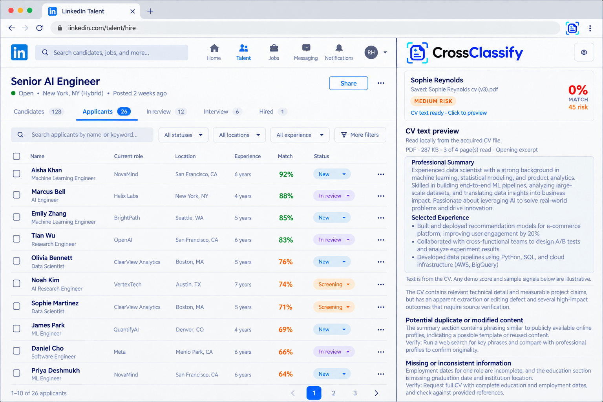Go to page 3 of applicants
The width and height of the screenshot is (603, 402).
point(355,393)
